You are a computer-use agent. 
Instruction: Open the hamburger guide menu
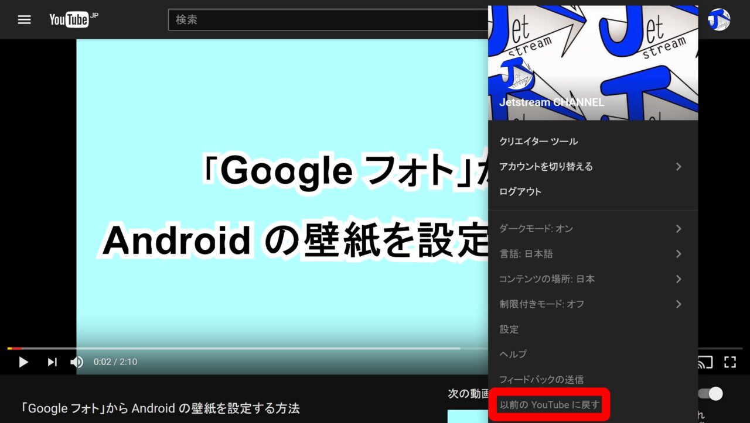(x=24, y=20)
